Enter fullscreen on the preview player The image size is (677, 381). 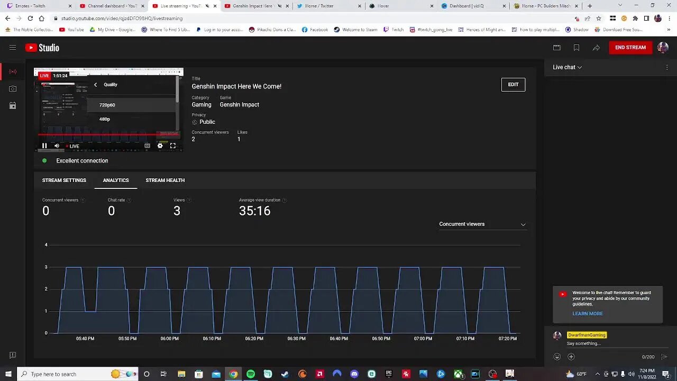(x=173, y=146)
